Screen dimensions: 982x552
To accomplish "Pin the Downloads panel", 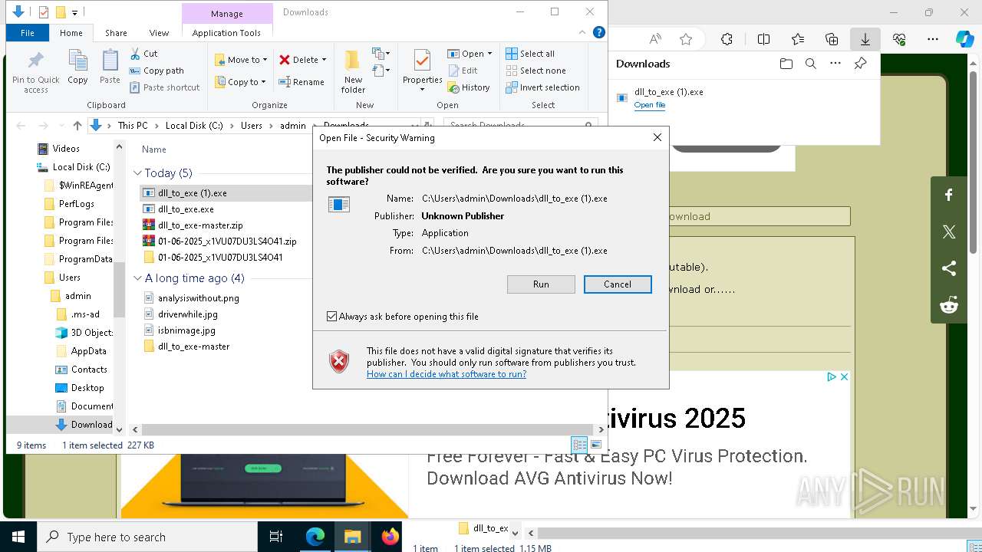I will (860, 64).
